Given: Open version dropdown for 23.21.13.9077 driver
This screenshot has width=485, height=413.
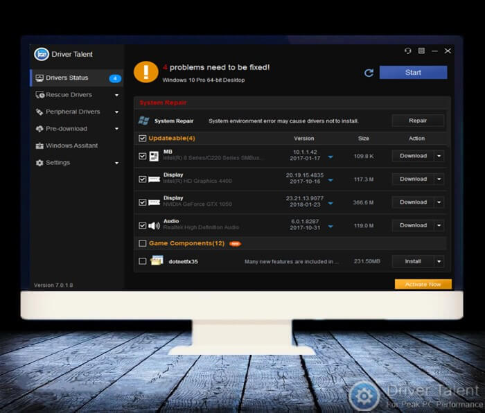Looking at the screenshot, I should click(330, 204).
